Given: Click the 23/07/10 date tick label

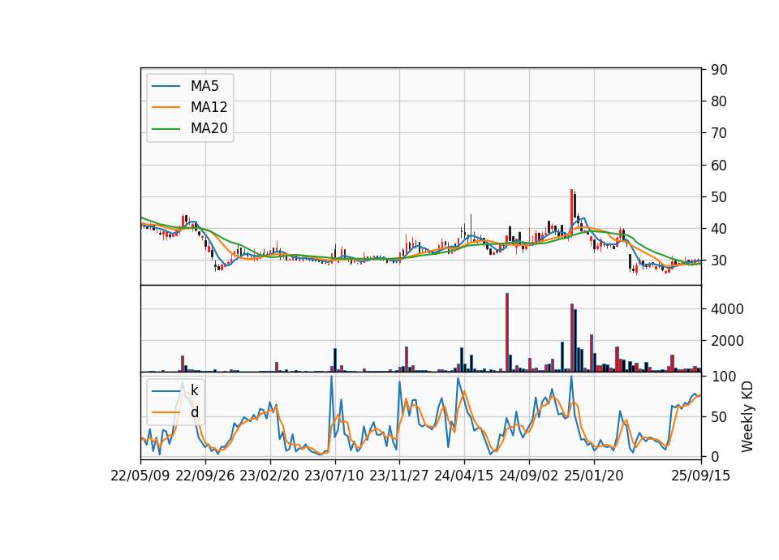Looking at the screenshot, I should [x=334, y=476].
